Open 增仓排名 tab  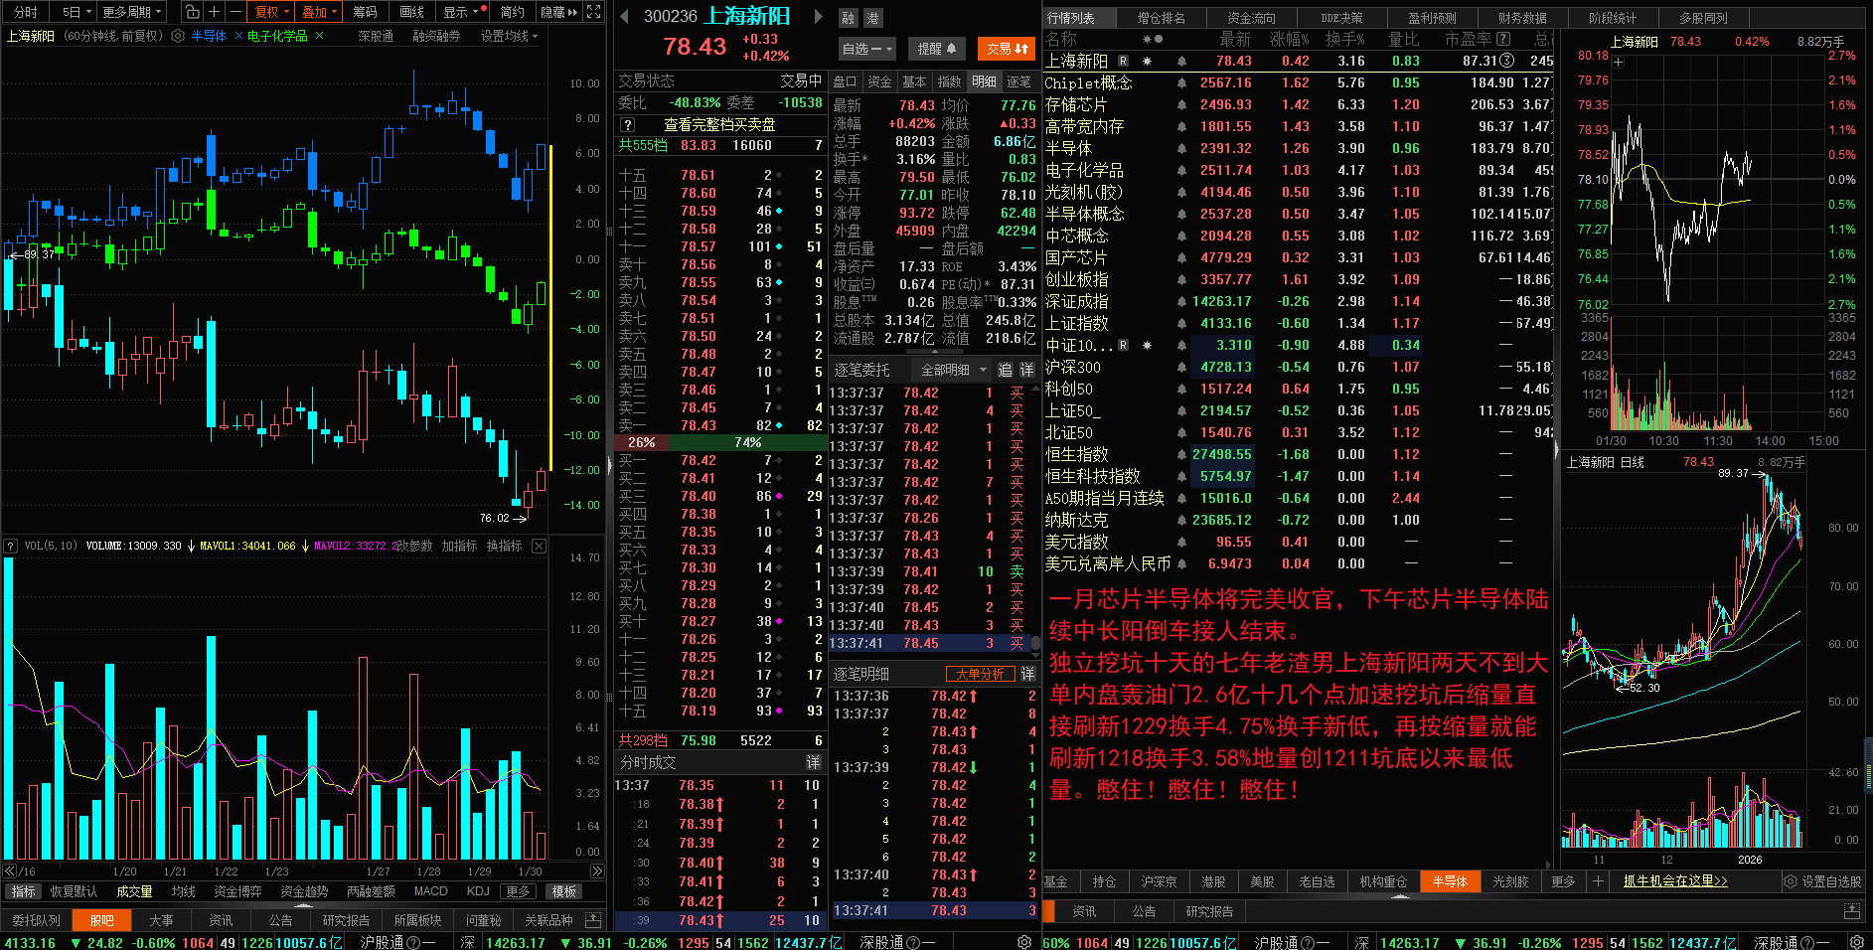point(1161,18)
